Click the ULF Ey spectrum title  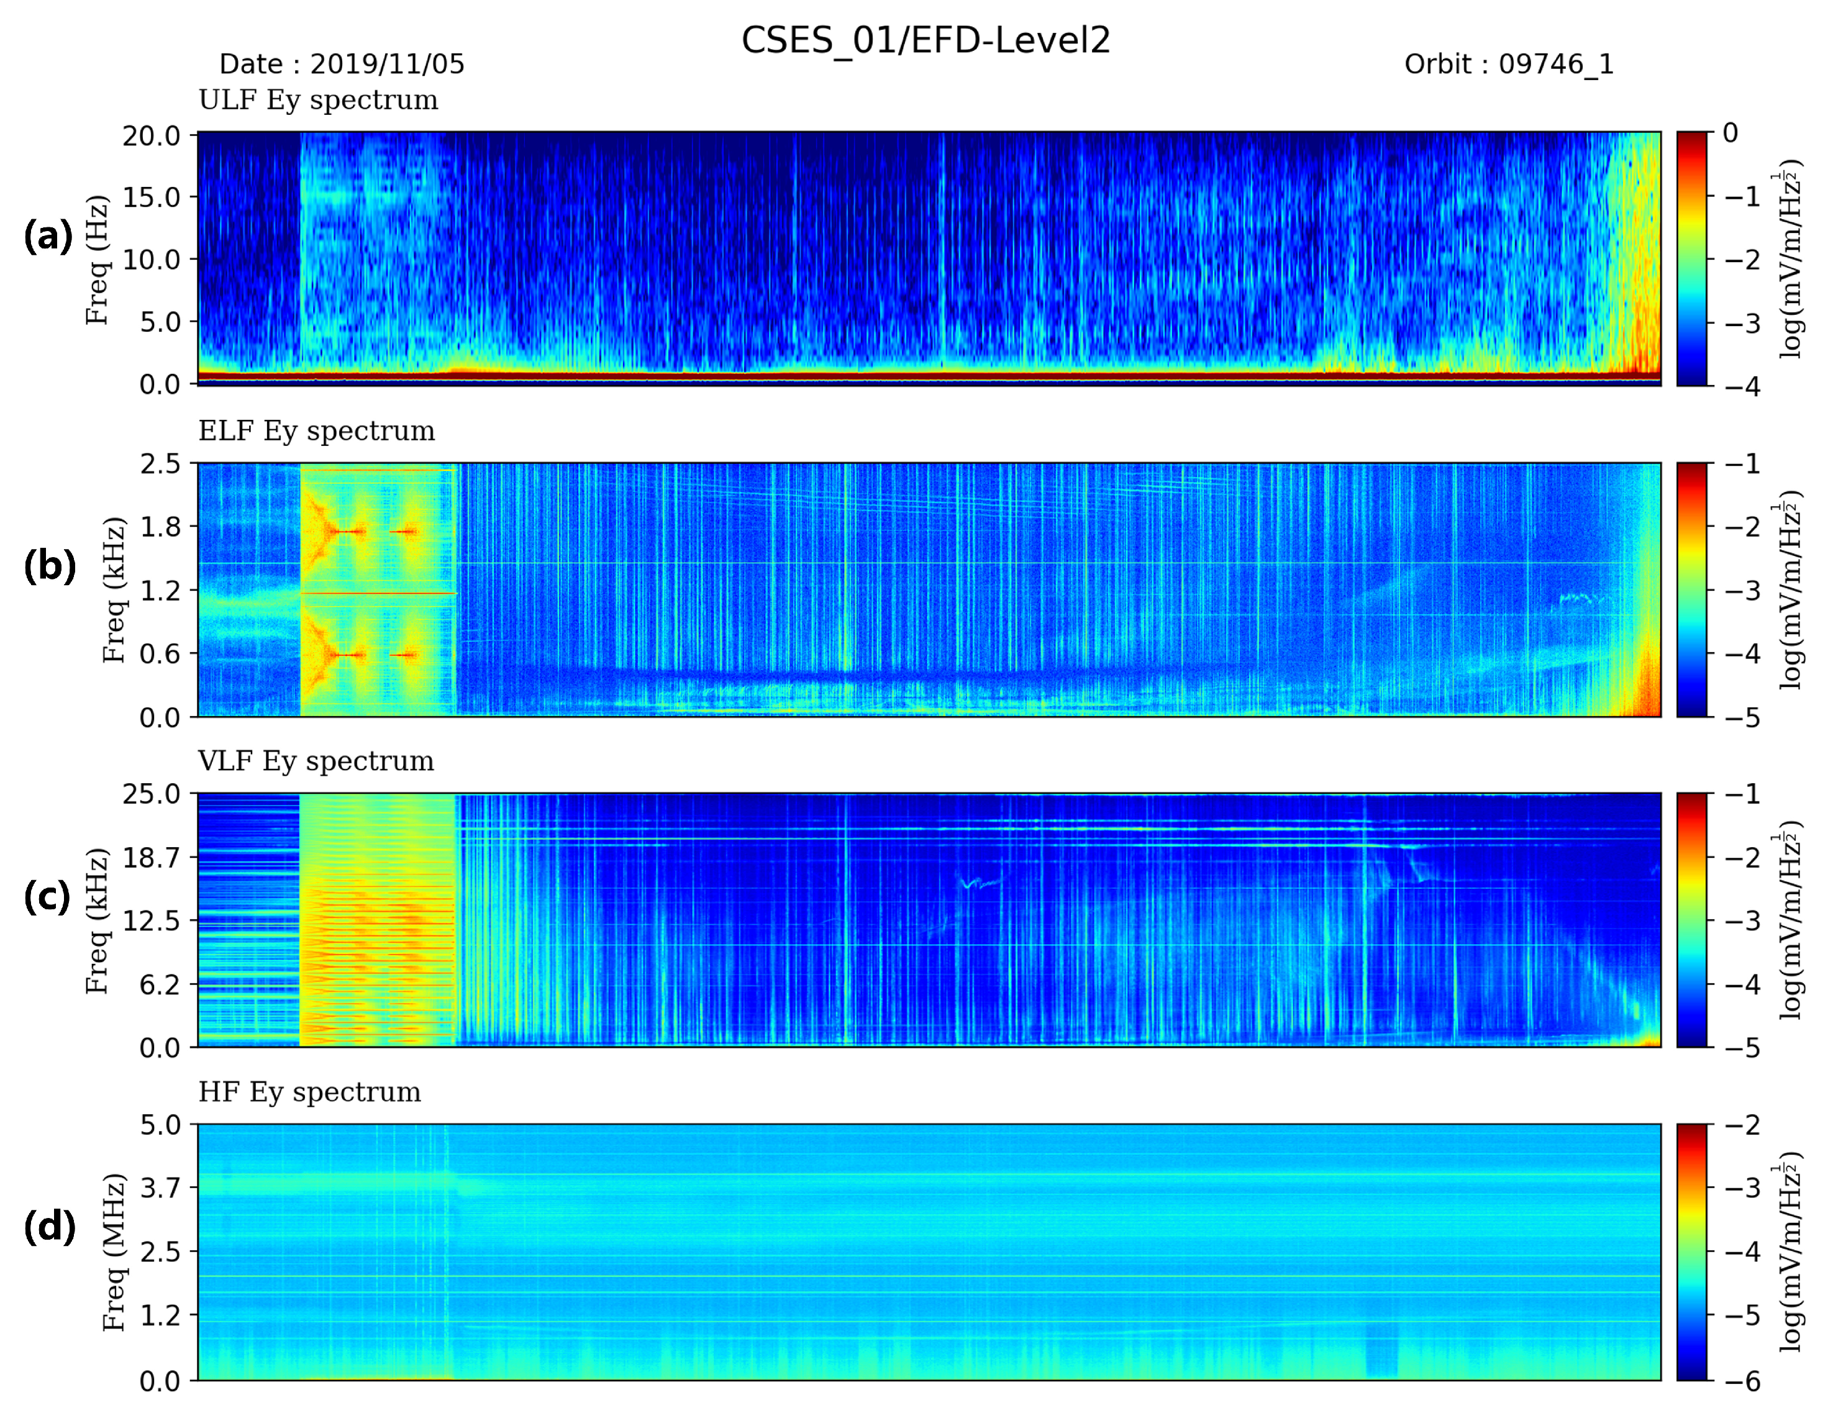pyautogui.click(x=318, y=99)
